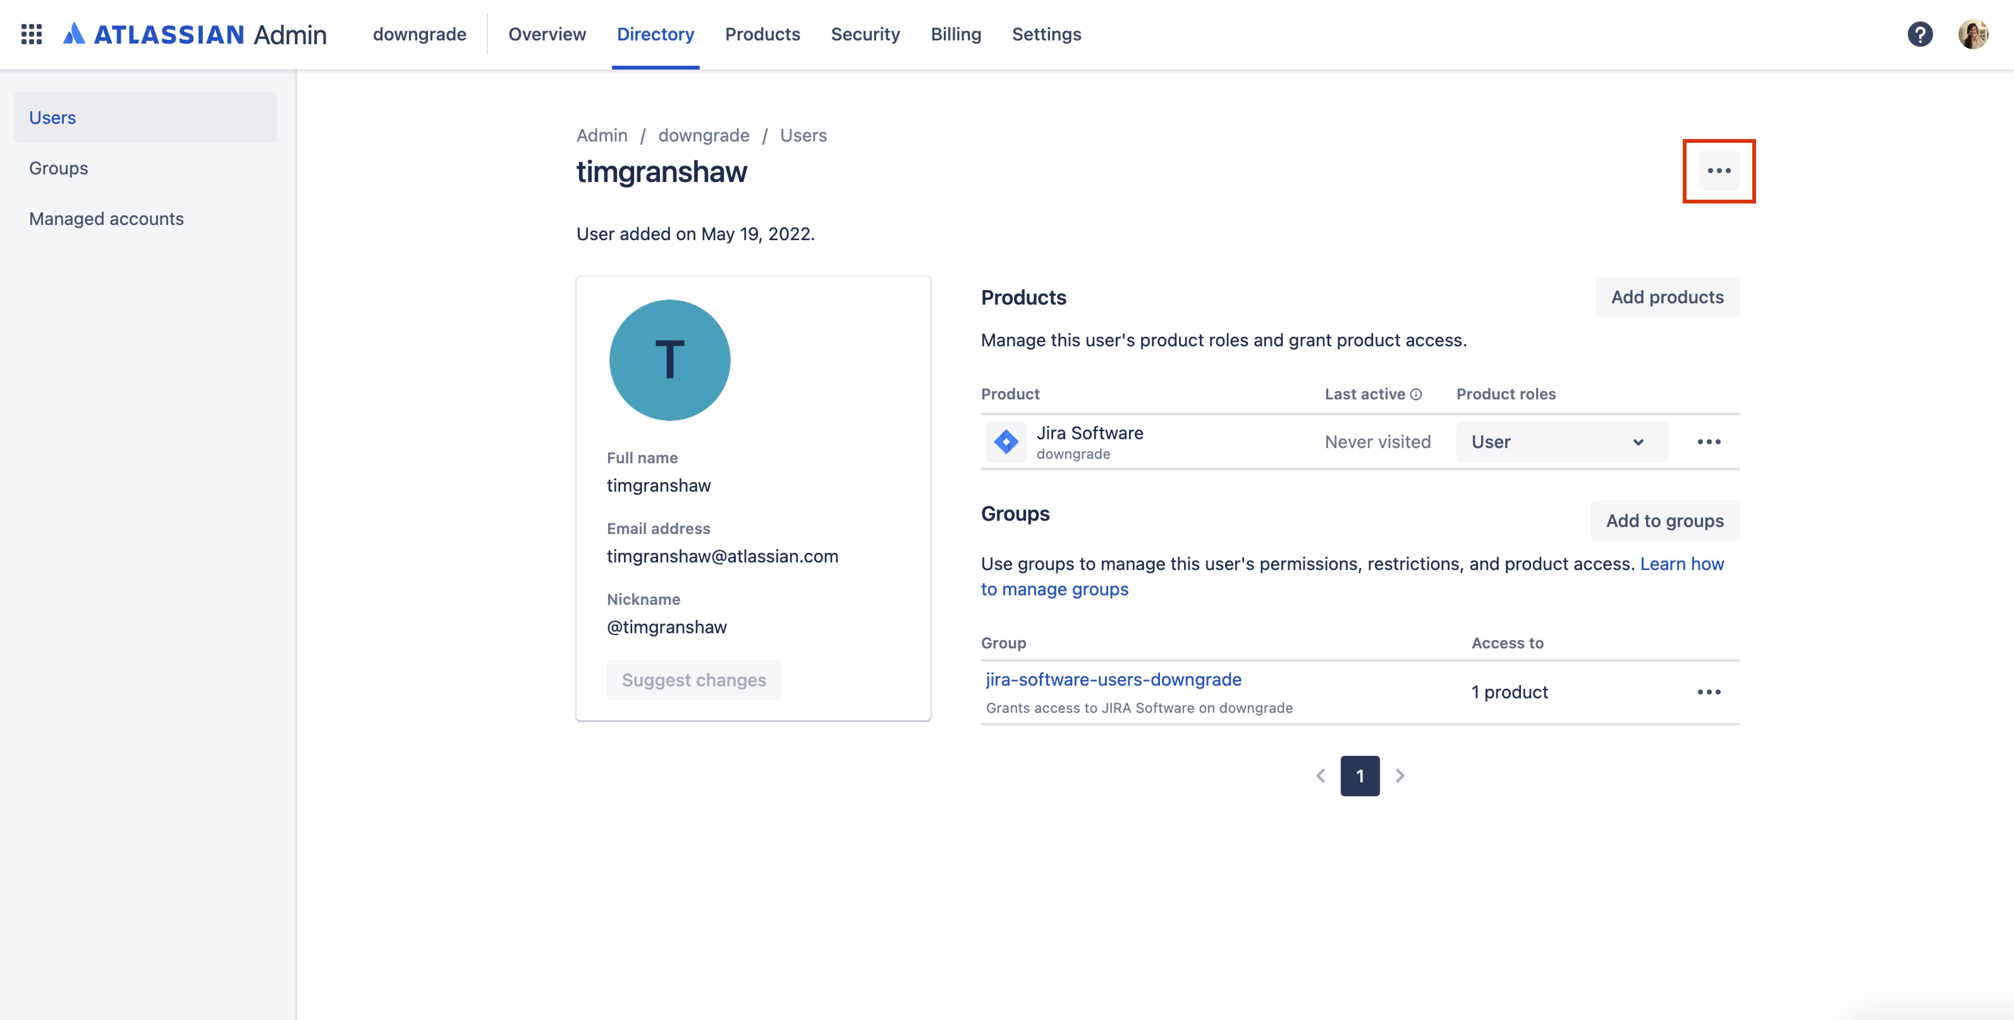Click the Product roles column header
The width and height of the screenshot is (2014, 1020).
coord(1505,394)
